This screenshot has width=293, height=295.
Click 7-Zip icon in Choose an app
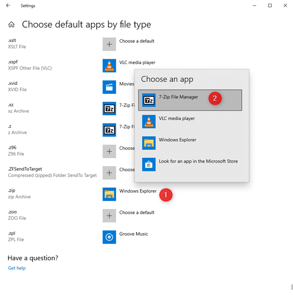tap(149, 100)
